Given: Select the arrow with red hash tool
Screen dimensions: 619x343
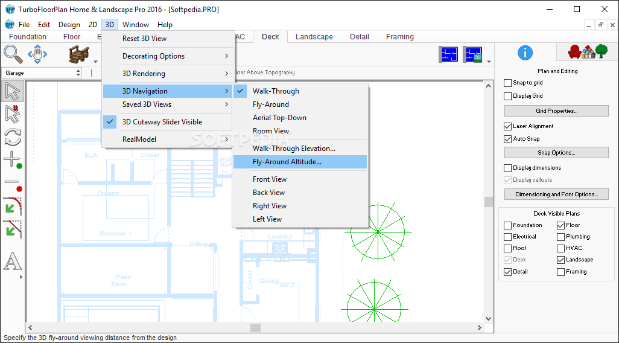Looking at the screenshot, I should [13, 114].
